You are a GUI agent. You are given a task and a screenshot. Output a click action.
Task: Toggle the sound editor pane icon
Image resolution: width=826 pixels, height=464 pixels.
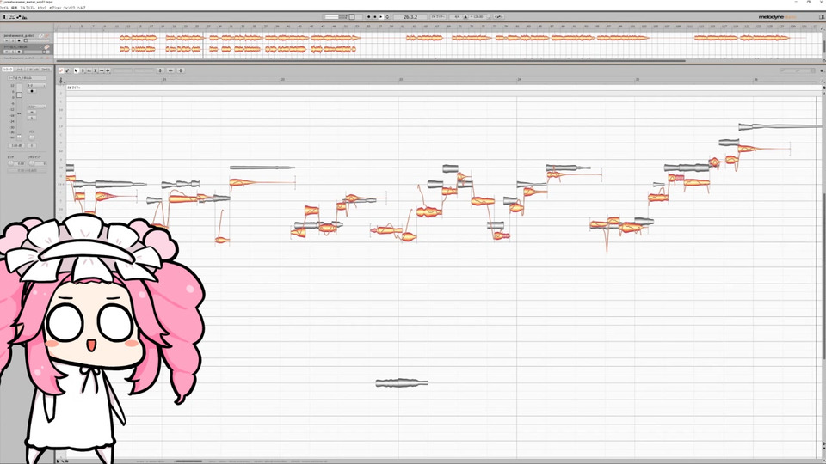(24, 17)
